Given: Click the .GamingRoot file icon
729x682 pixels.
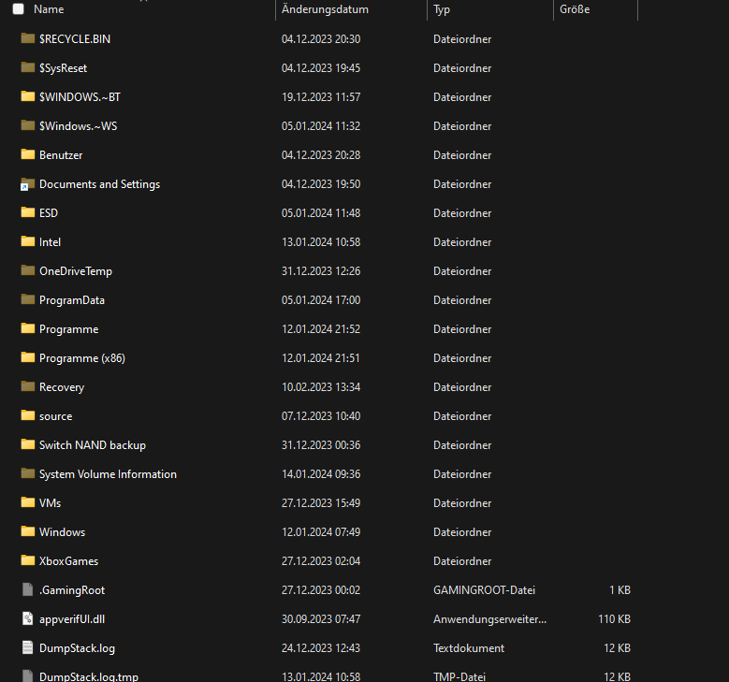Looking at the screenshot, I should point(28,589).
